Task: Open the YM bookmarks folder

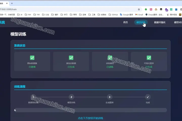Action: [37, 15]
